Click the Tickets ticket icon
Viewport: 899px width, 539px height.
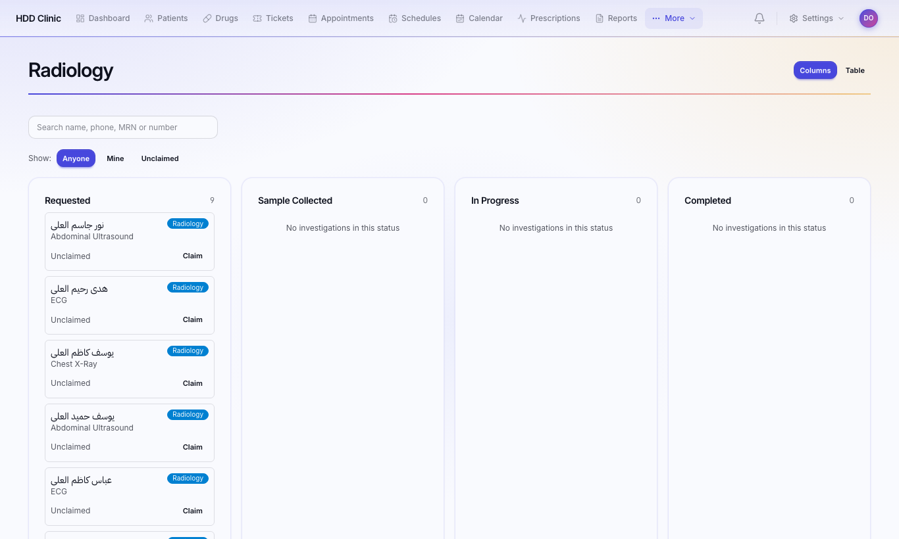tap(257, 18)
